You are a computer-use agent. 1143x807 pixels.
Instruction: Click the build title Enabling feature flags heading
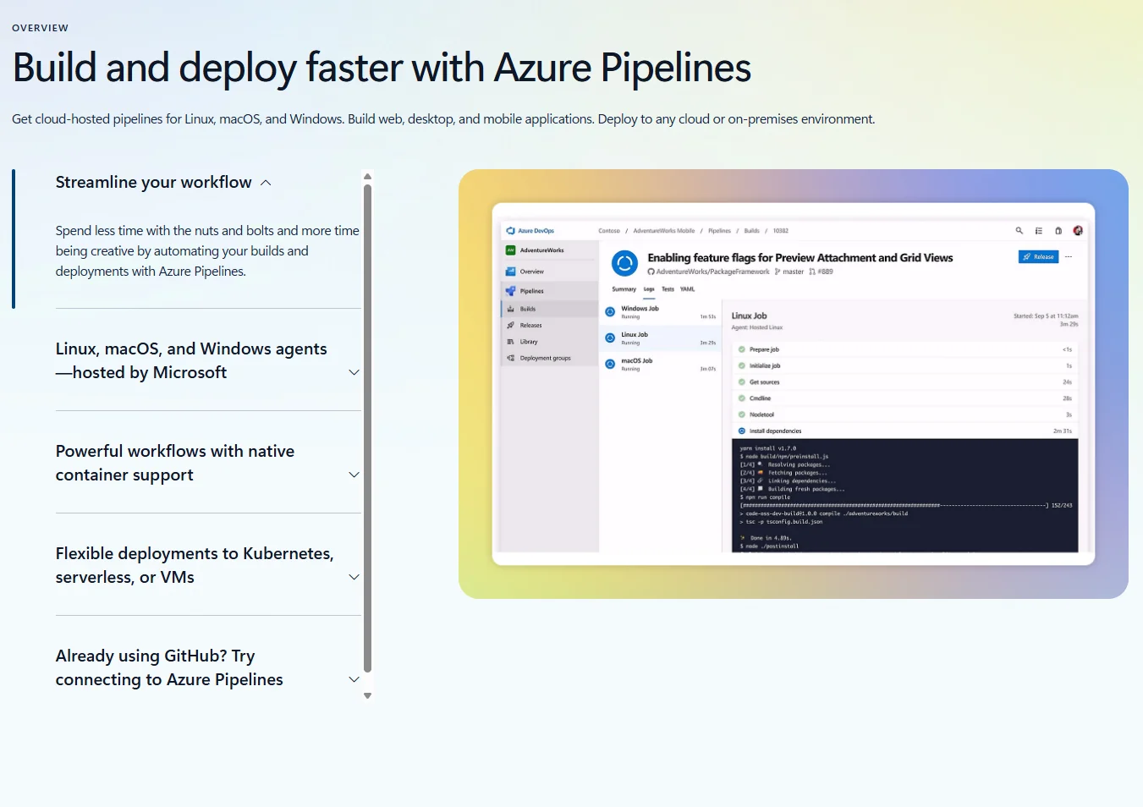coord(800,258)
